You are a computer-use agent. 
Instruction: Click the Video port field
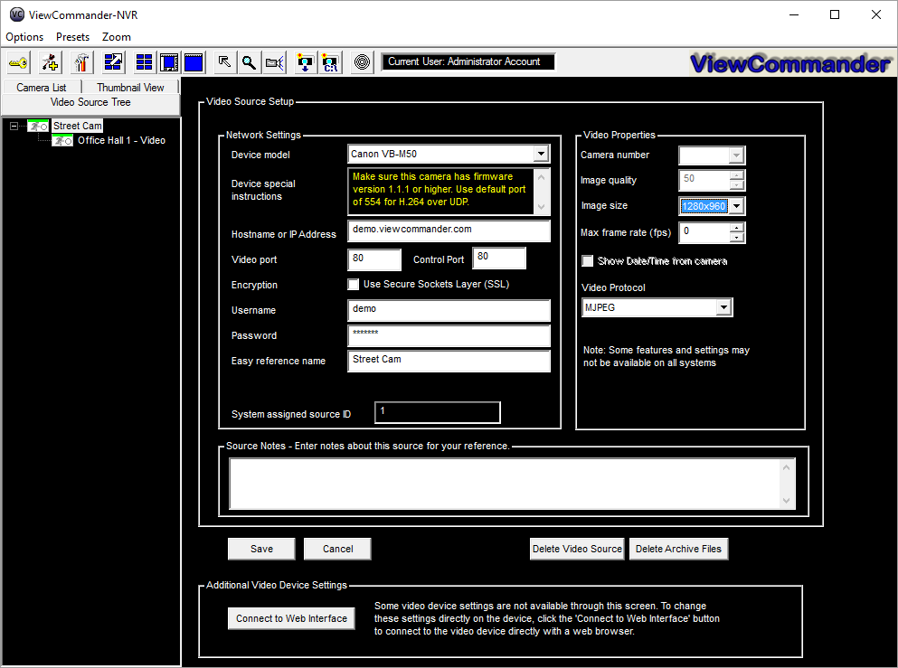coord(374,259)
